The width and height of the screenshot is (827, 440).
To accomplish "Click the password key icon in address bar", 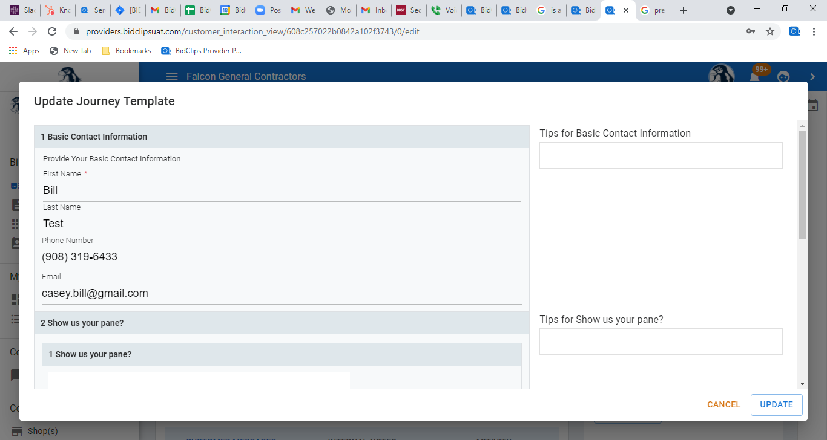I will 751,31.
